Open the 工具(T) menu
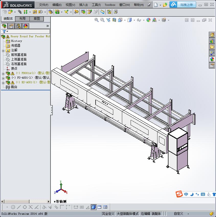The image size is (216, 217). click(96, 5)
